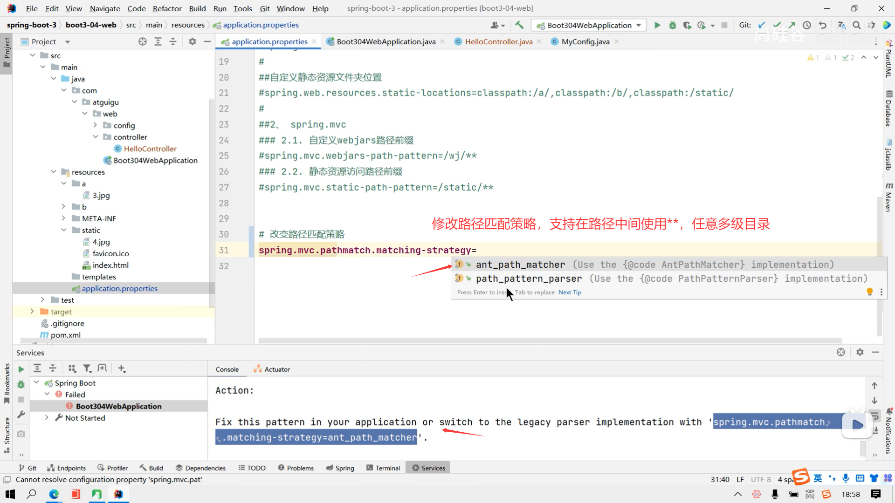The width and height of the screenshot is (895, 503).
Task: Click Add Service plus icon
Action: [122, 368]
